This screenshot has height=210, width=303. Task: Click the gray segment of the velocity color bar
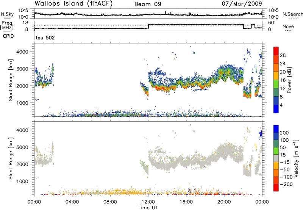276,158
